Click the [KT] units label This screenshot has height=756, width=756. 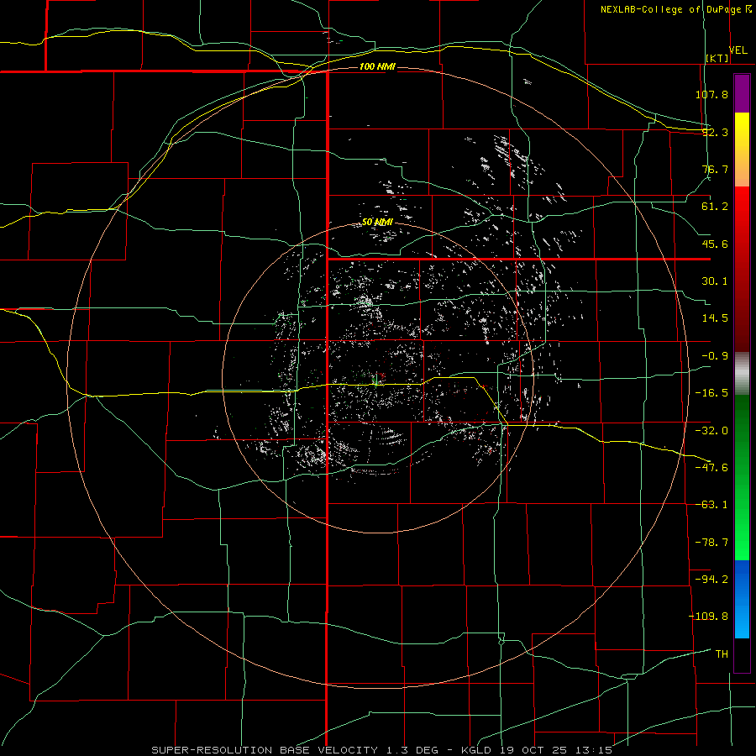point(717,58)
